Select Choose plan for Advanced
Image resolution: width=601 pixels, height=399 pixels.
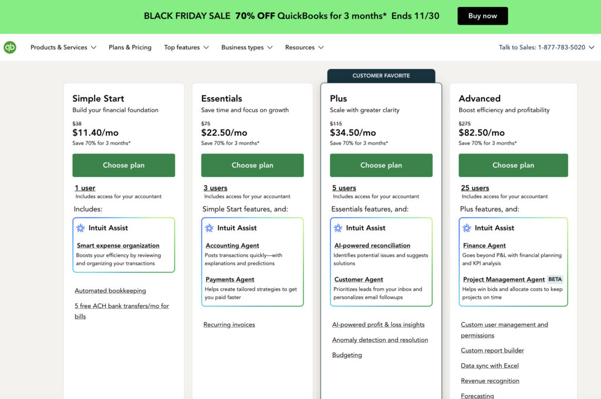[x=513, y=165]
